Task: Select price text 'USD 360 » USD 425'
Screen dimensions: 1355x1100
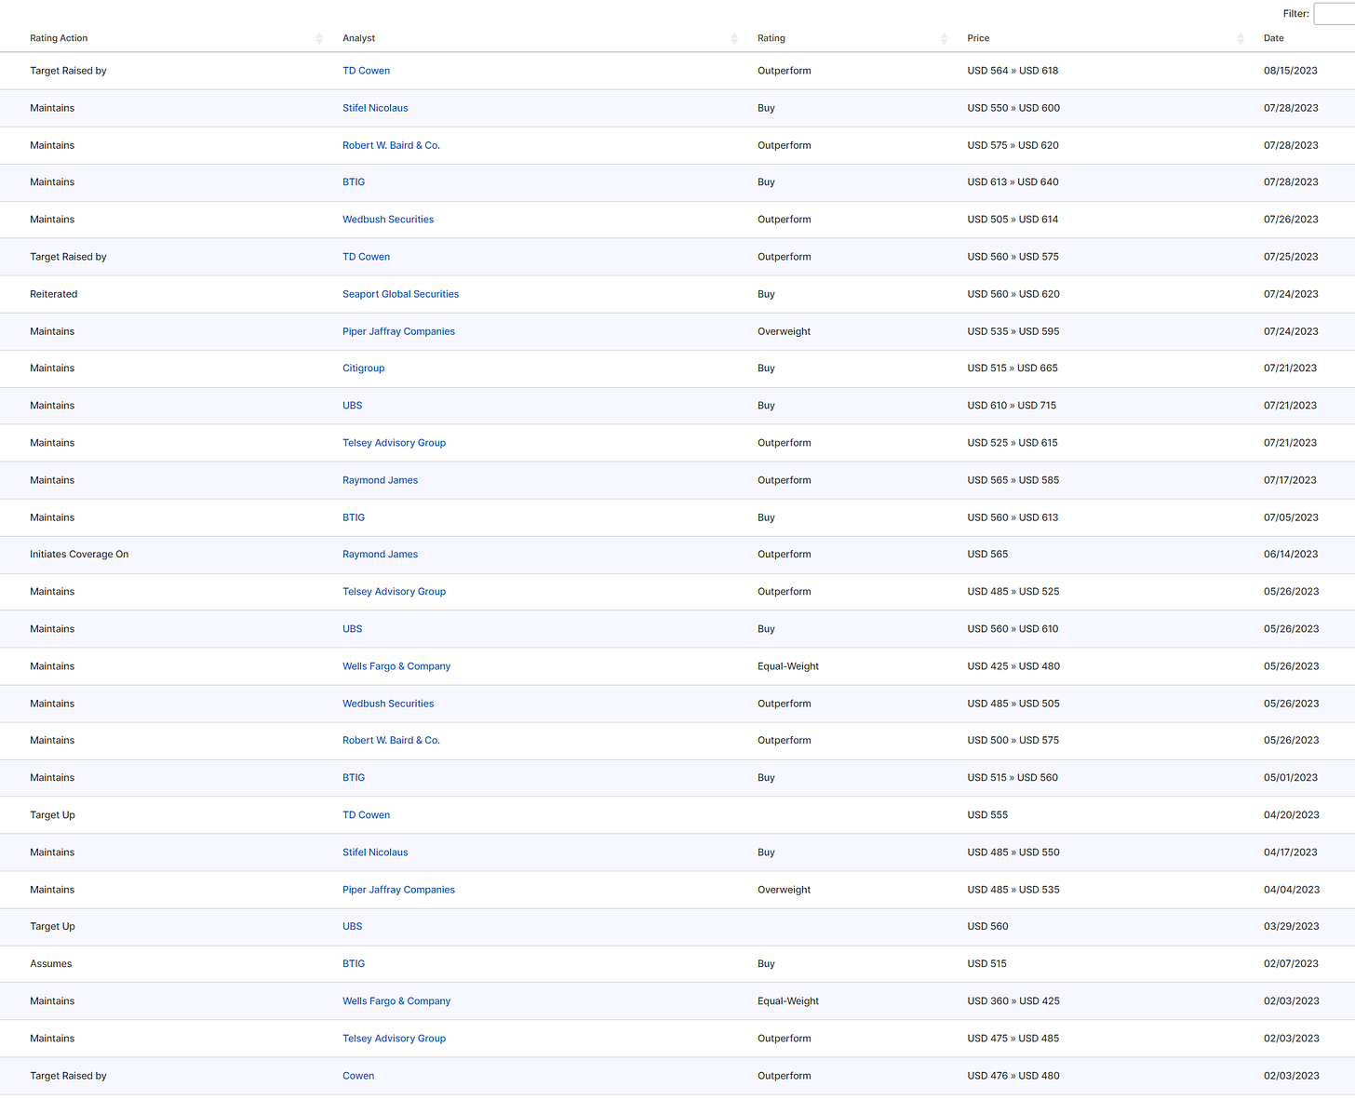Action: tap(1013, 1001)
